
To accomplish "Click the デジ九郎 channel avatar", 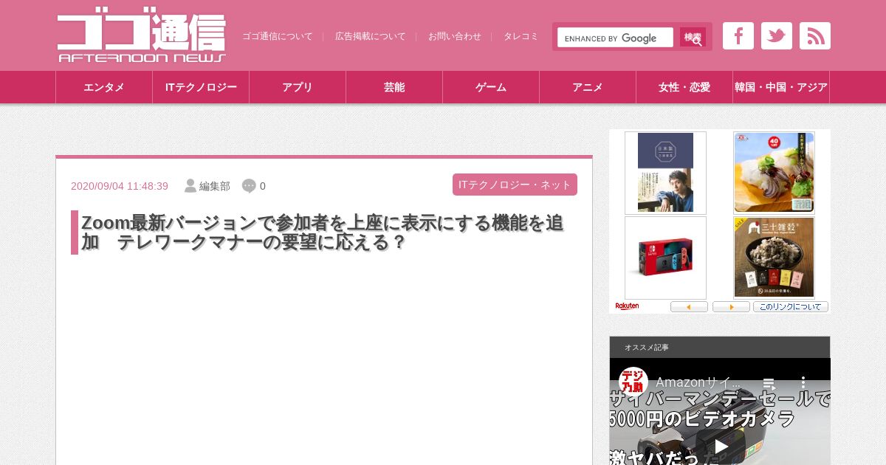I will (x=633, y=382).
